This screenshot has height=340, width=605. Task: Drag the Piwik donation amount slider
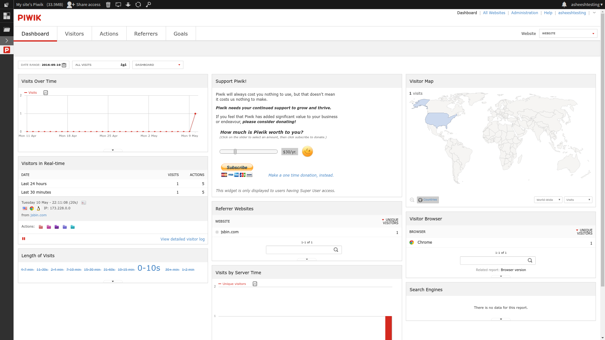[235, 151]
